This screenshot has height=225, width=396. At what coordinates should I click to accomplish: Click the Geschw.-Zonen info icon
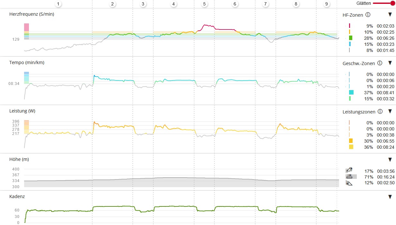379,63
